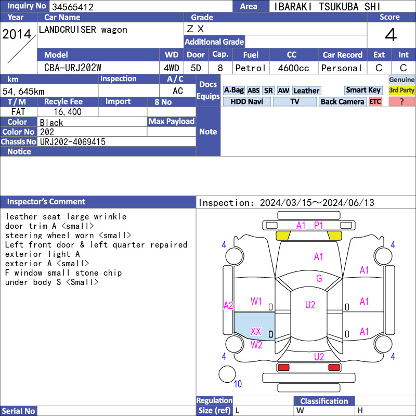Toggle the ETC equipment badge
Viewport: 416px width, 416px height.
(x=375, y=102)
